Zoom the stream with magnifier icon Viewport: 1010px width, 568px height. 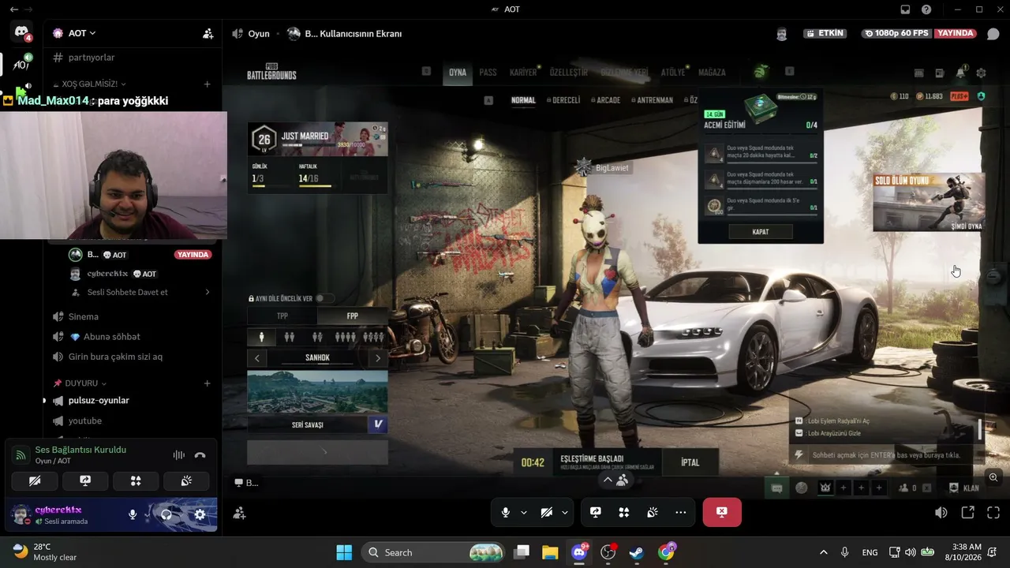(x=993, y=477)
